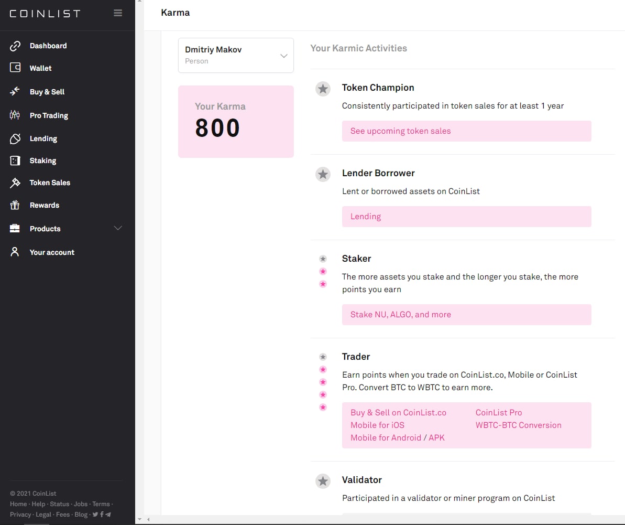
Task: Open the Twitter icon in the footer
Action: (x=95, y=514)
